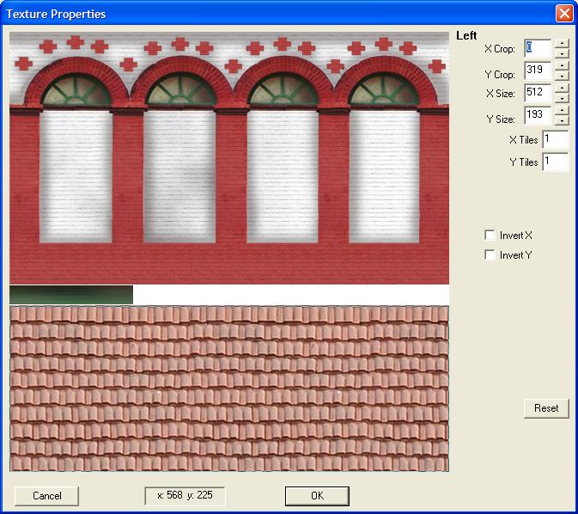Click the roof tile texture preview

228,389
